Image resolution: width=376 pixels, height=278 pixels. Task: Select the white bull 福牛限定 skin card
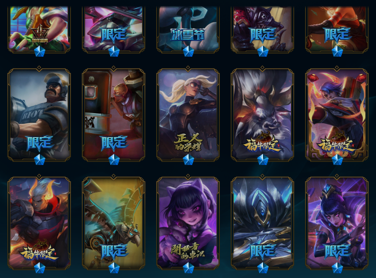262,115
